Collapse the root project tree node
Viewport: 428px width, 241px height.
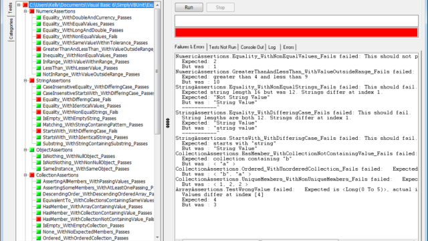(x=19, y=5)
